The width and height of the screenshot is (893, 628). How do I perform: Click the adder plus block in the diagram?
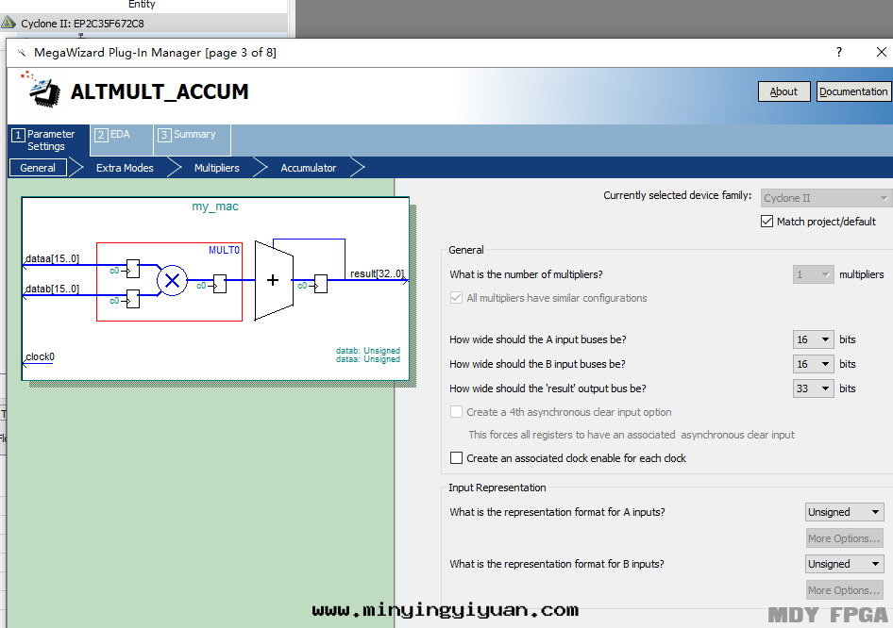click(x=274, y=280)
